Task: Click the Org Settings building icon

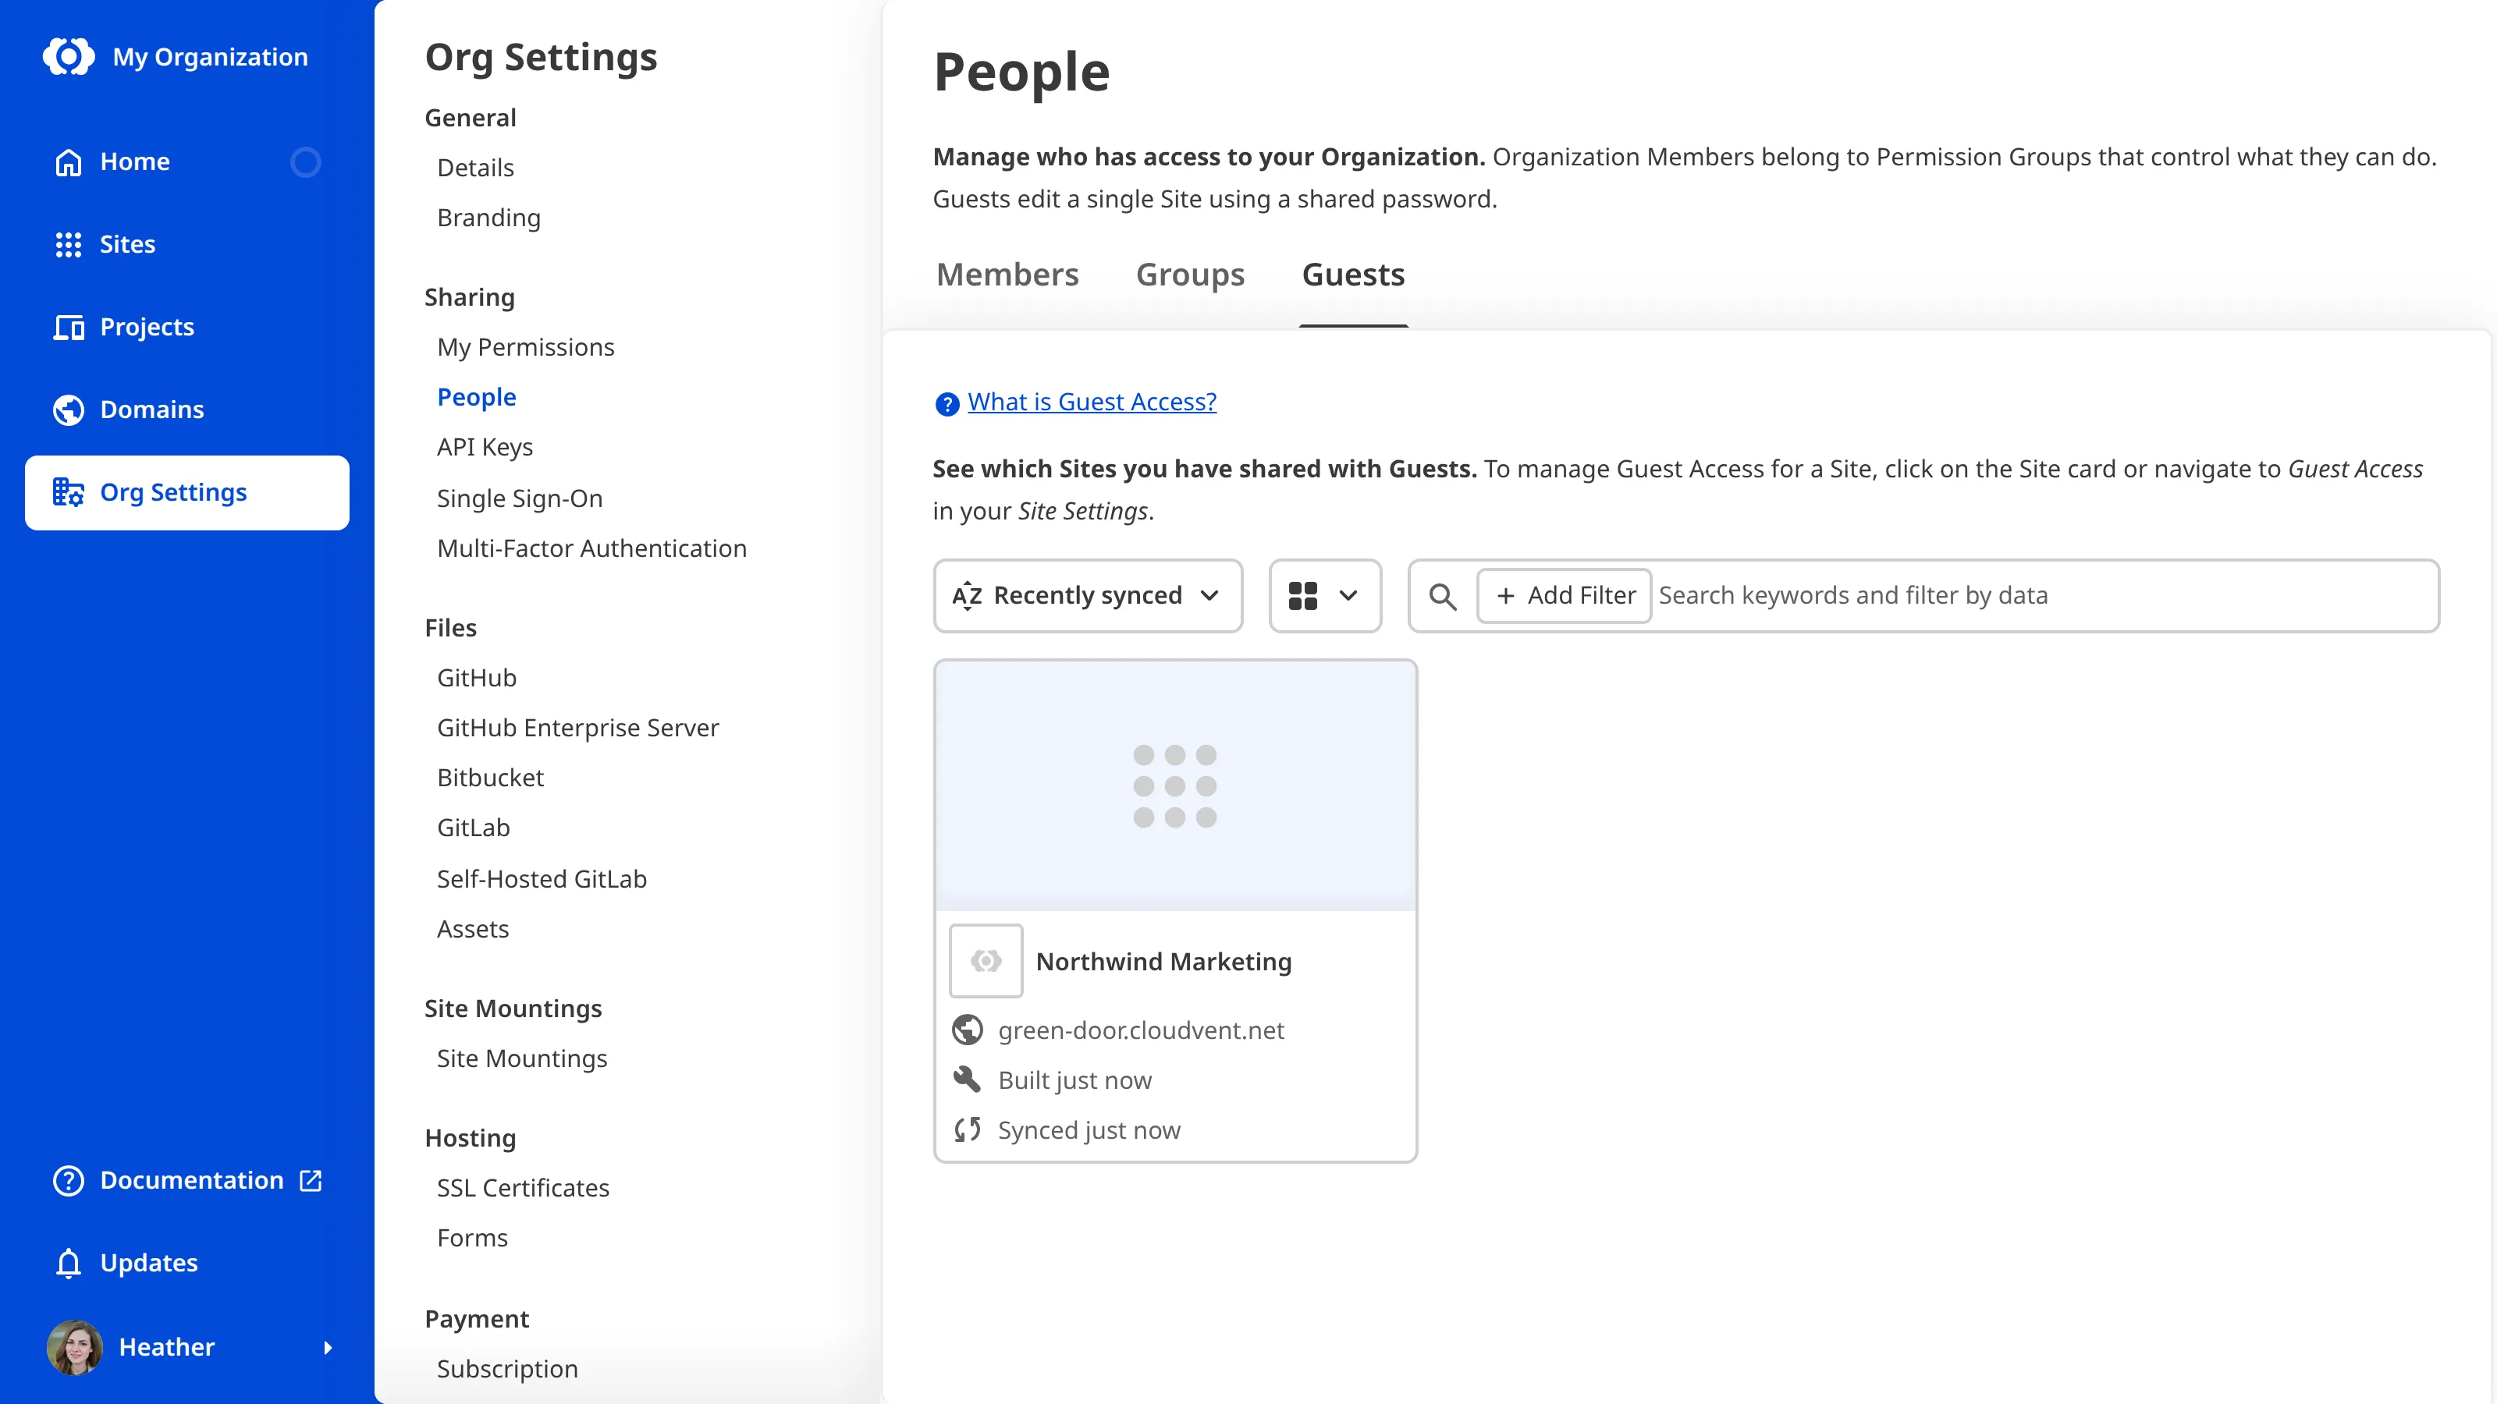Action: (68, 492)
